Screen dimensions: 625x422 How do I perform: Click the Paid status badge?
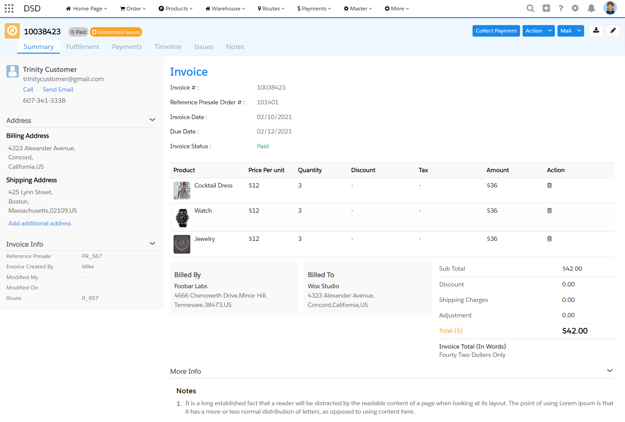pos(78,32)
